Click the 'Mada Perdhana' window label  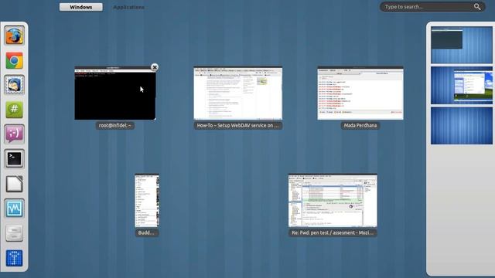click(x=360, y=125)
